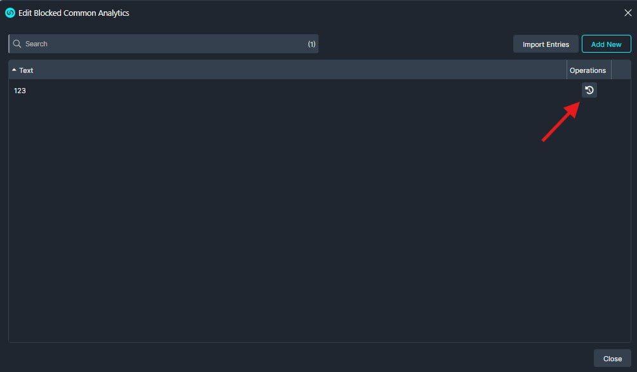Click the Import Entries button
637x372 pixels.
(546, 44)
